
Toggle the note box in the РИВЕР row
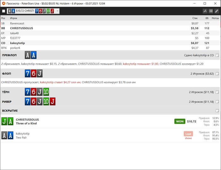[217, 102]
